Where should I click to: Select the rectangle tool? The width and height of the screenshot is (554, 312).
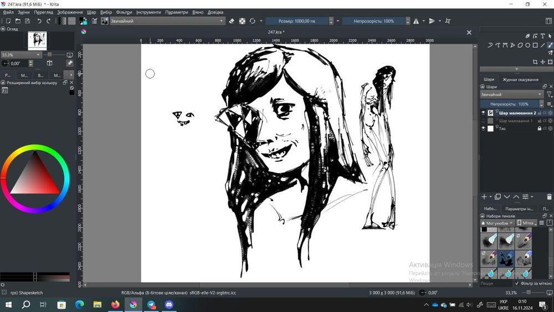[x=535, y=45]
